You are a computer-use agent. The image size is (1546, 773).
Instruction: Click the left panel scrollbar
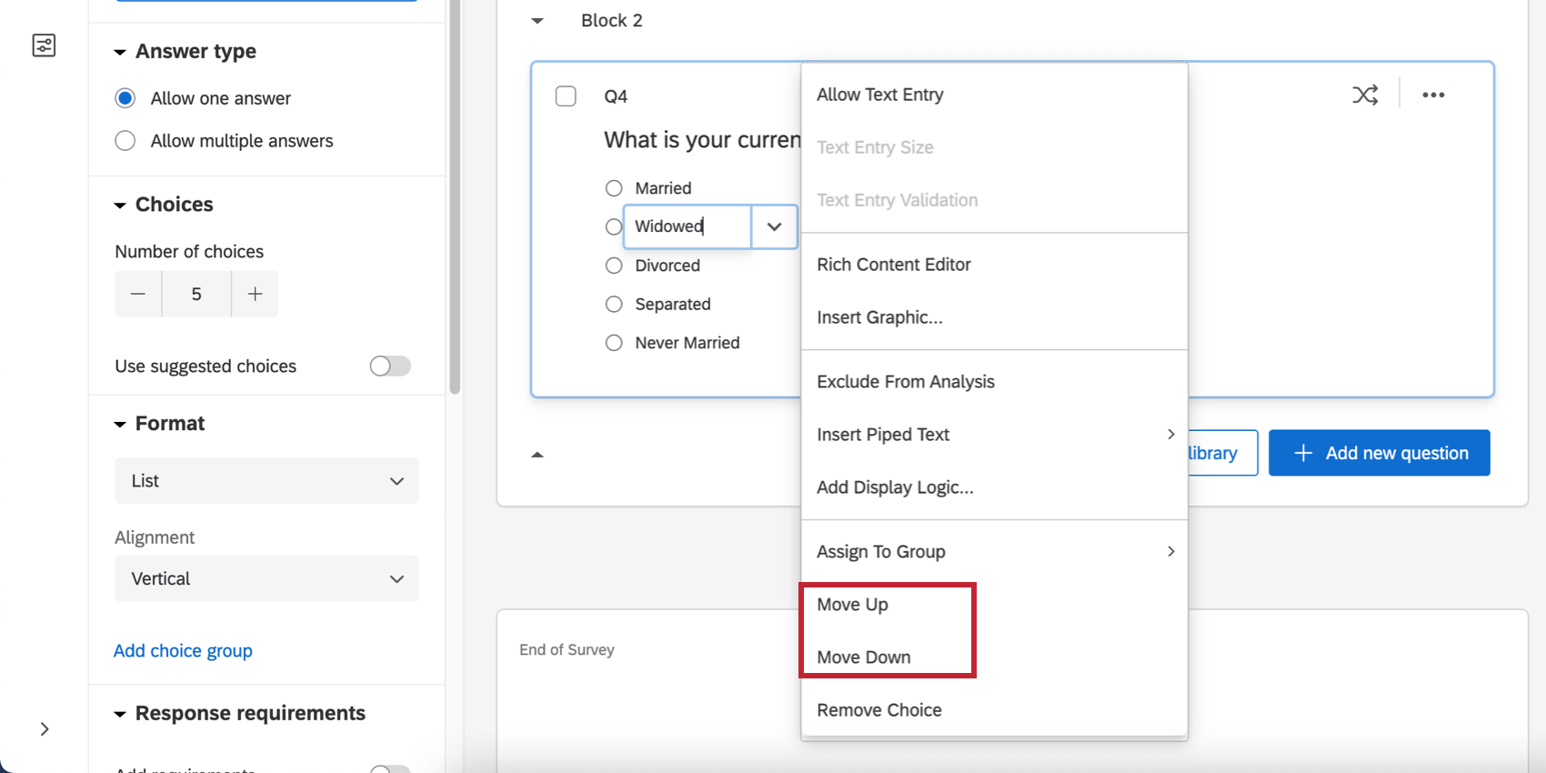pyautogui.click(x=455, y=200)
